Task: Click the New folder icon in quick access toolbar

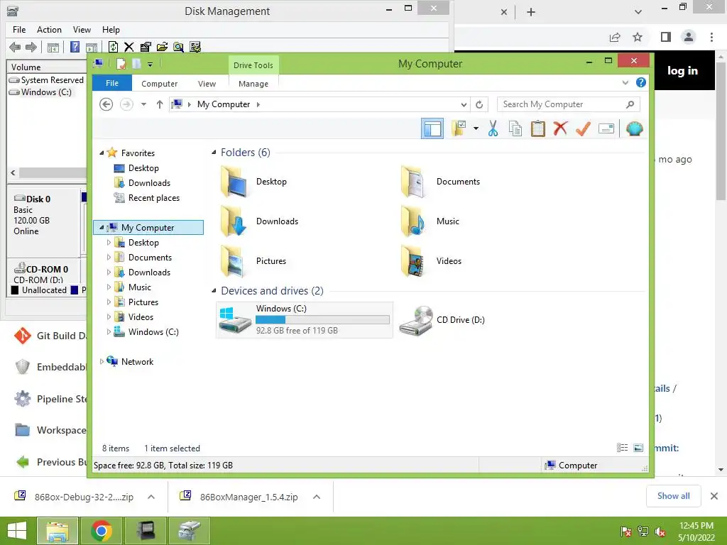Action: coord(136,63)
